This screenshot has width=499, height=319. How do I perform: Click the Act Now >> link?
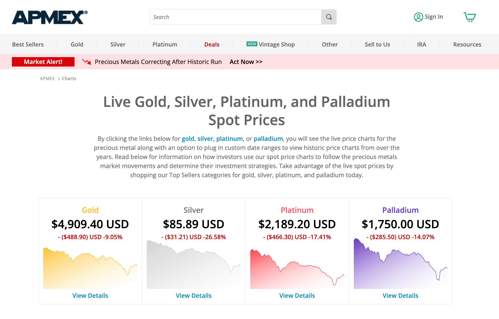click(246, 62)
